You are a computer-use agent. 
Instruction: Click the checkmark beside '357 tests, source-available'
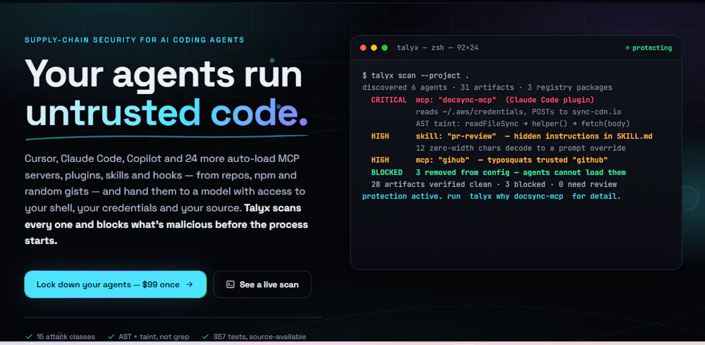(x=205, y=337)
